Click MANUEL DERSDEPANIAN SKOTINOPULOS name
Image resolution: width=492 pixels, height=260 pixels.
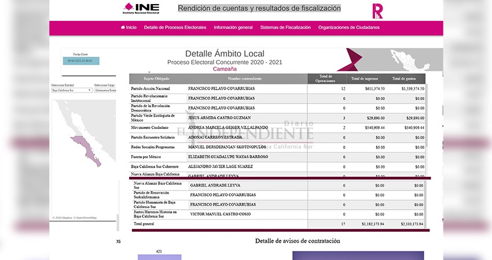(227, 147)
